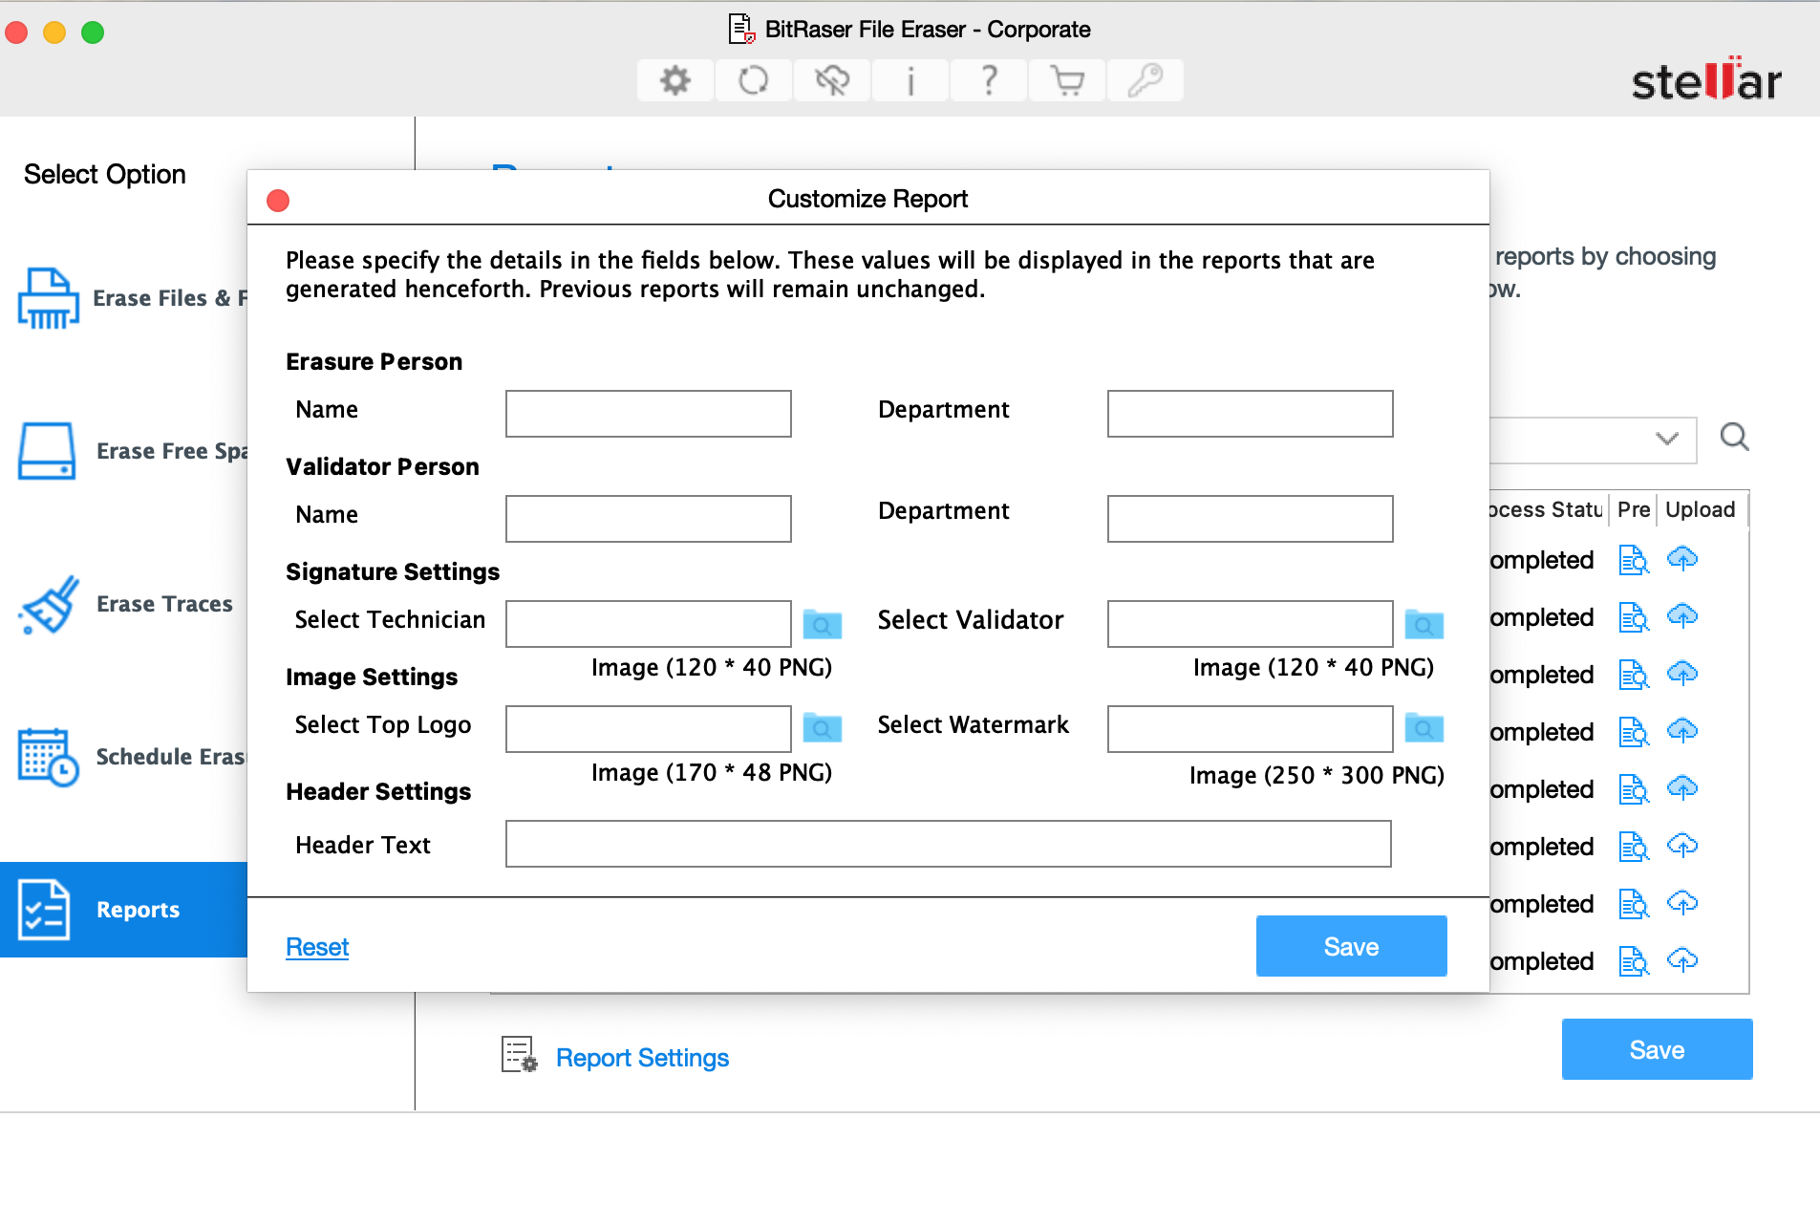Click the search magnifier in Reports window
The height and width of the screenshot is (1226, 1820).
coord(1734,438)
